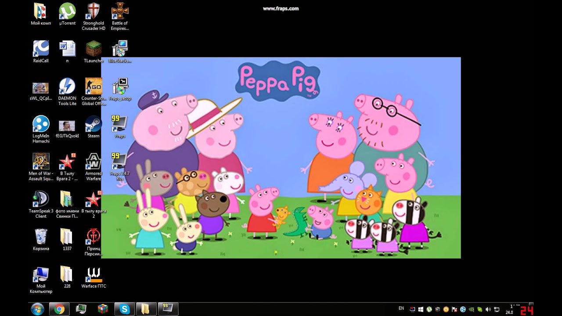
Task: Switch to Google Chrome in the taskbar
Action: [x=60, y=309]
